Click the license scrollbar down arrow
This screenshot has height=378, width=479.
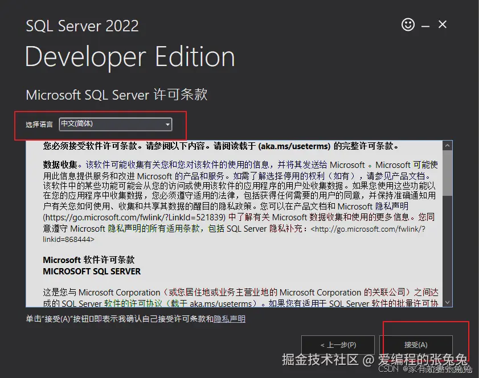pyautogui.click(x=447, y=302)
